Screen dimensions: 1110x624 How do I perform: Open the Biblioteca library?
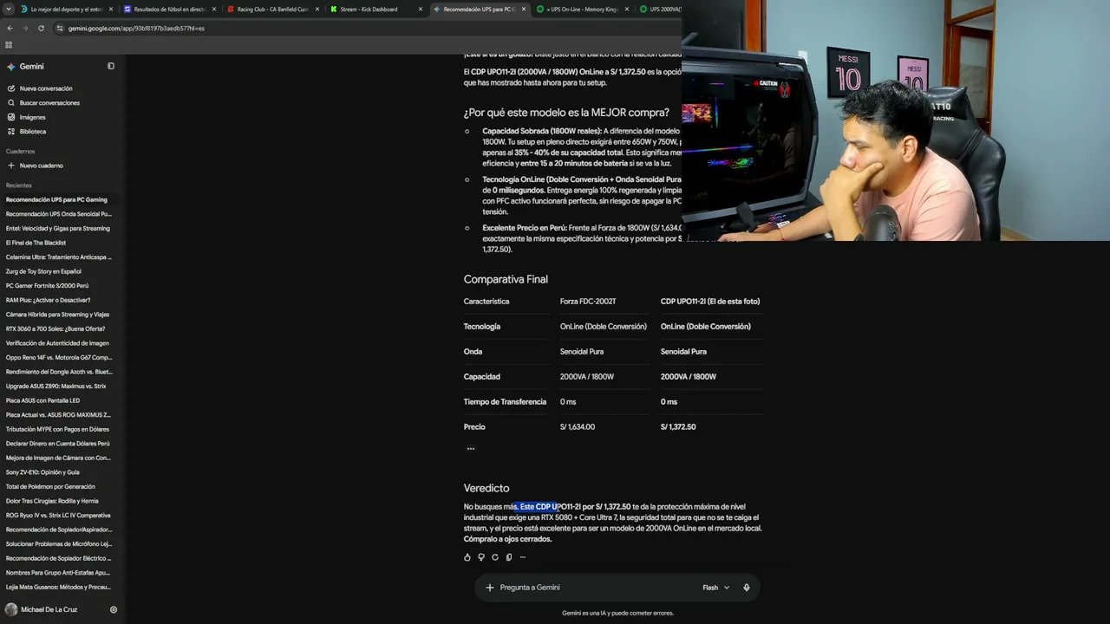point(33,132)
